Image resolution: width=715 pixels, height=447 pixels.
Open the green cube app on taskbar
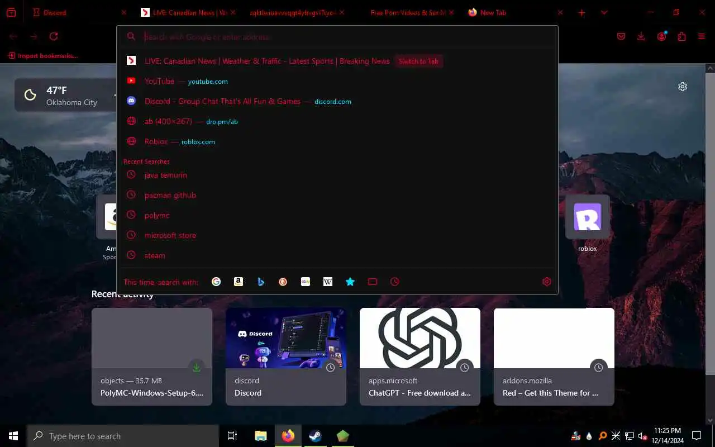[343, 436]
